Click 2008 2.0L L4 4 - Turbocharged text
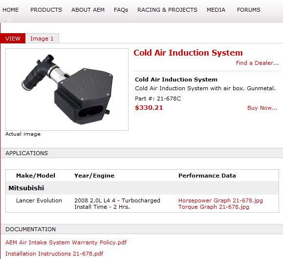The width and height of the screenshot is (283, 259). click(117, 200)
